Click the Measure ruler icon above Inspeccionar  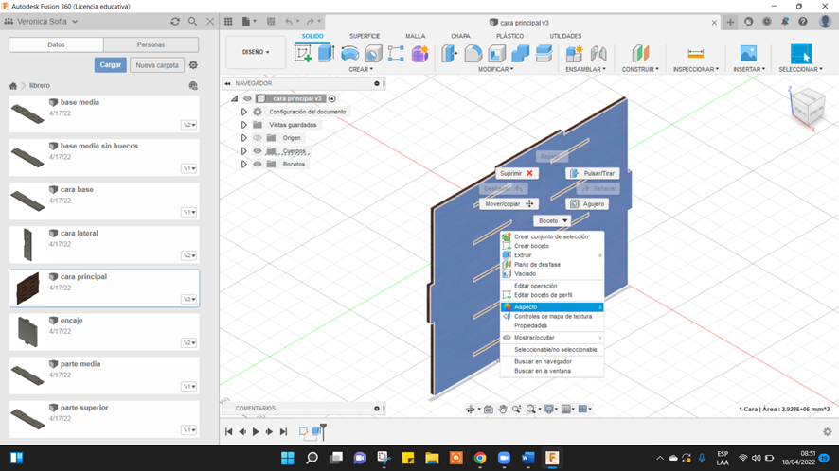coord(695,54)
